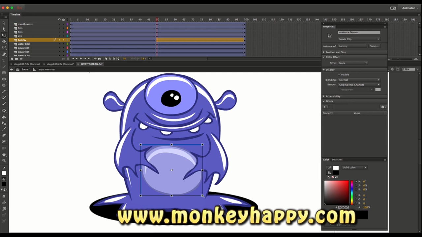The width and height of the screenshot is (422, 237).
Task: Select the Free Transform tool
Action: coord(4,35)
